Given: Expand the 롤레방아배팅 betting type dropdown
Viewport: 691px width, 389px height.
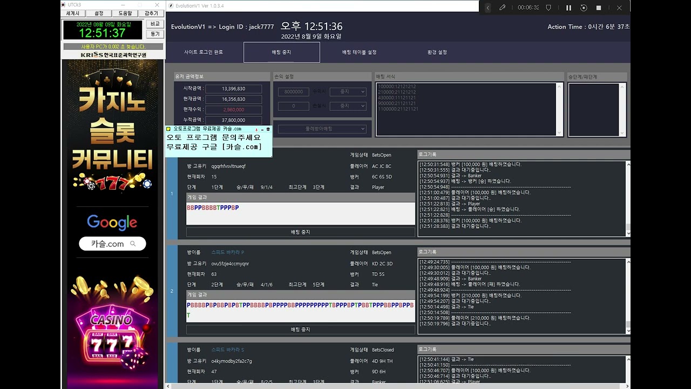Looking at the screenshot, I should coord(322,129).
